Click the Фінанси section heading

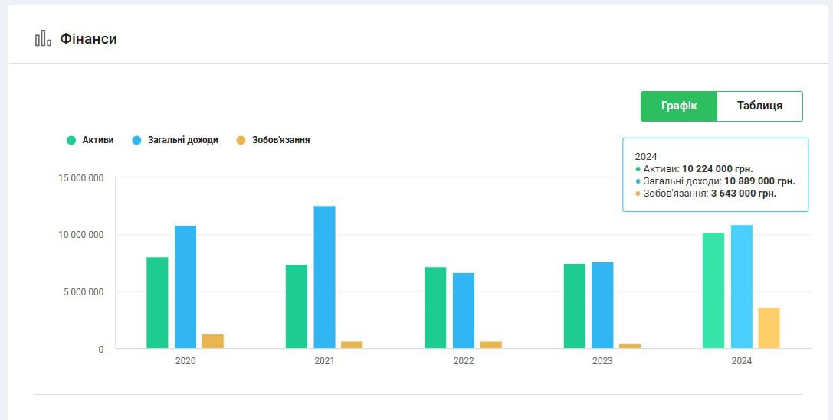[88, 39]
